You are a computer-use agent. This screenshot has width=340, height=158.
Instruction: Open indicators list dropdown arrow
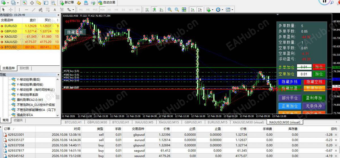point(212,10)
